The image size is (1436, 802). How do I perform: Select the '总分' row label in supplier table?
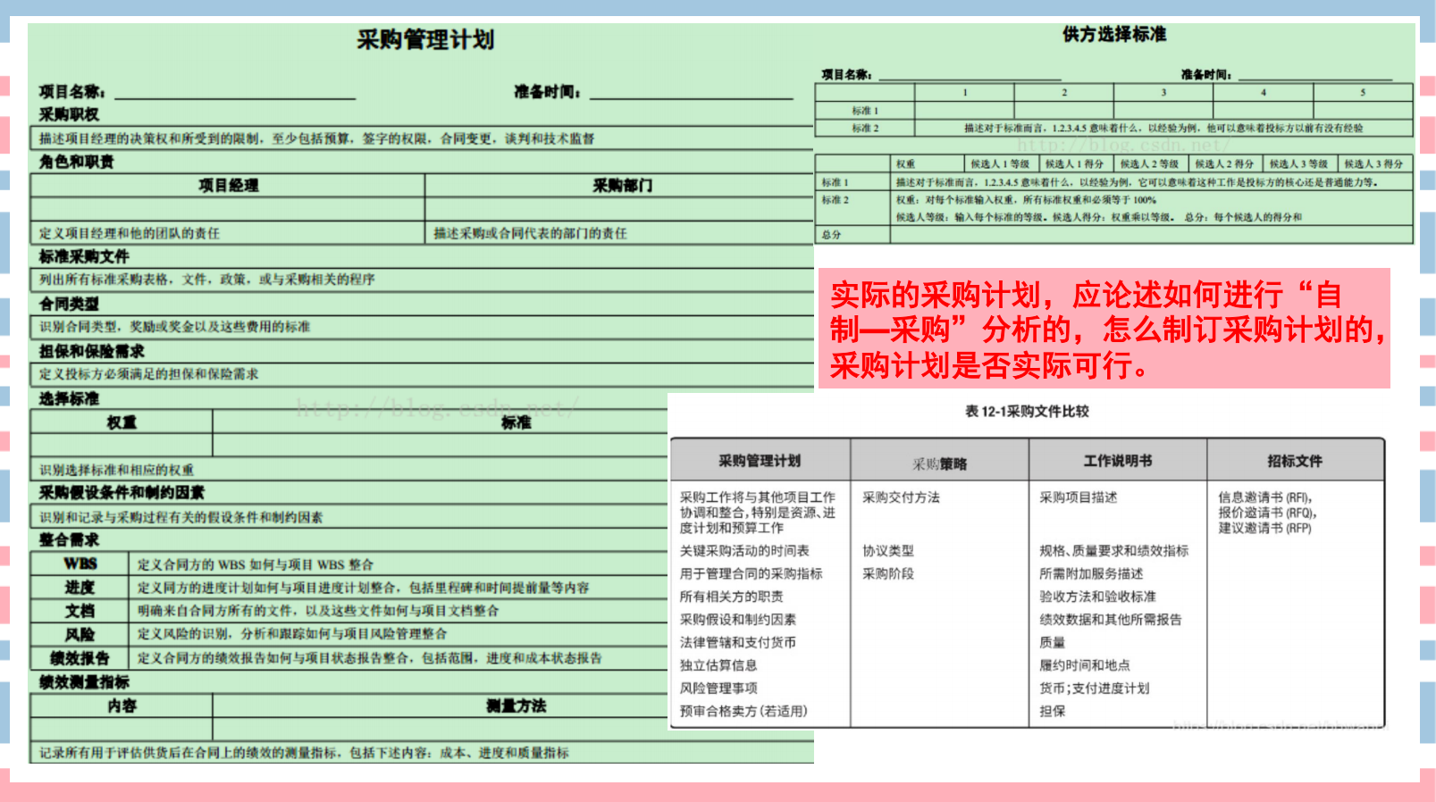(x=832, y=235)
